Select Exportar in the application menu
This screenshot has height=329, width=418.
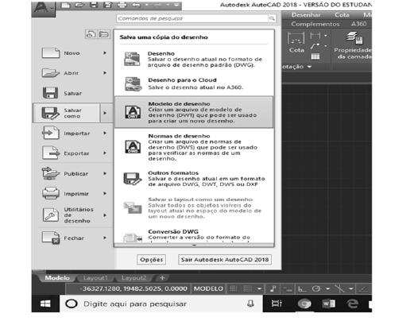pyautogui.click(x=72, y=153)
